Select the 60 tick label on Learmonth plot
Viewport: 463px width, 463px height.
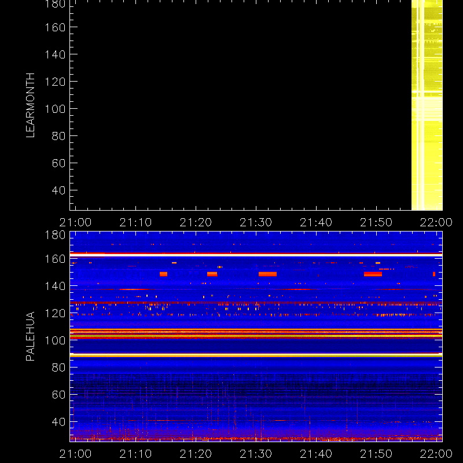[x=58, y=163]
